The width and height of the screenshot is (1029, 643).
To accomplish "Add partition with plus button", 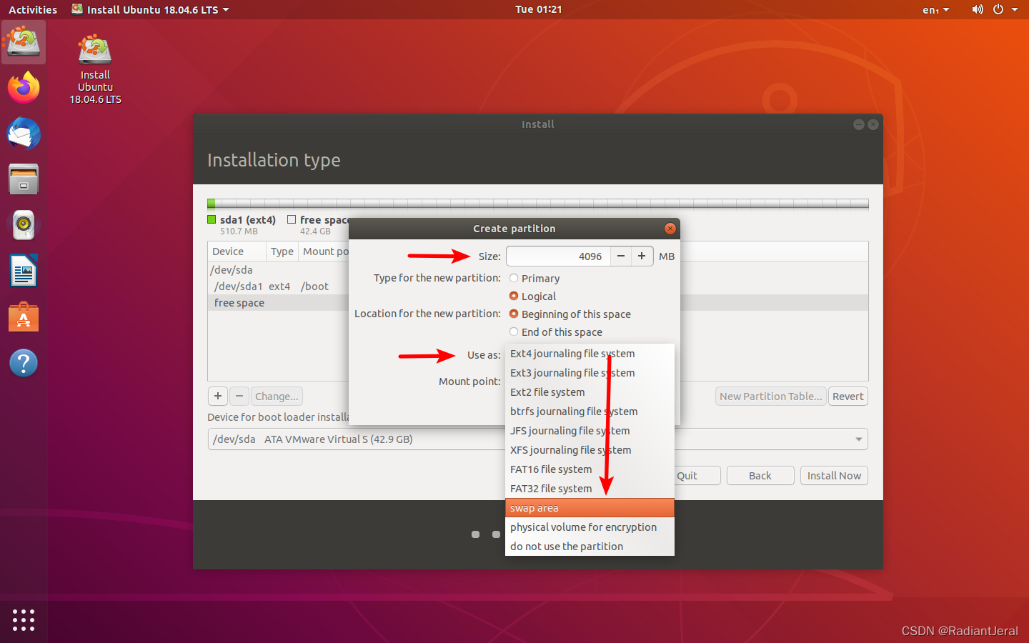I will (218, 396).
